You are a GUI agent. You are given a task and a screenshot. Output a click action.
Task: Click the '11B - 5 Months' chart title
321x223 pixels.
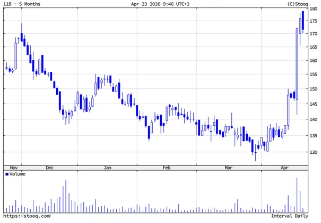coord(22,4)
